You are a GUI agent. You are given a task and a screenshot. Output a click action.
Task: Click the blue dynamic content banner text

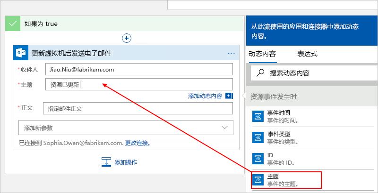[x=305, y=31]
